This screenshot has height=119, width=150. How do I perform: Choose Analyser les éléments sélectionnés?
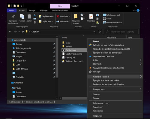(115, 68)
